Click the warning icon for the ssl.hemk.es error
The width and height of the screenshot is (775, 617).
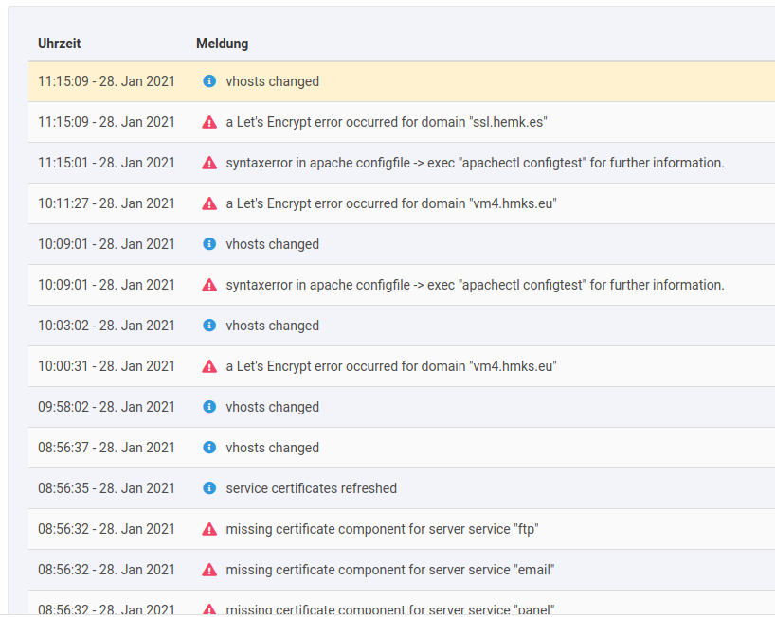209,122
